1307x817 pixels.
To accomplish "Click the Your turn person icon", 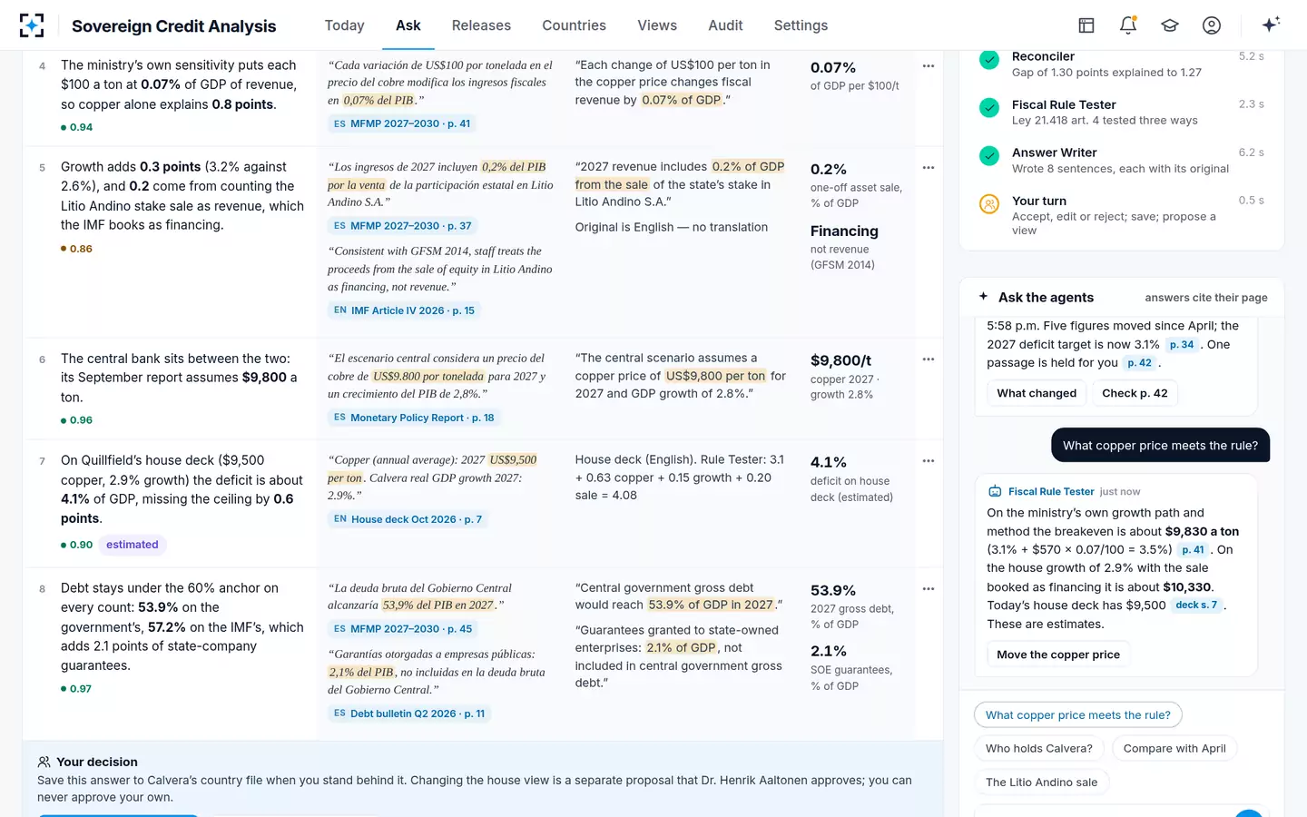I will click(x=989, y=204).
